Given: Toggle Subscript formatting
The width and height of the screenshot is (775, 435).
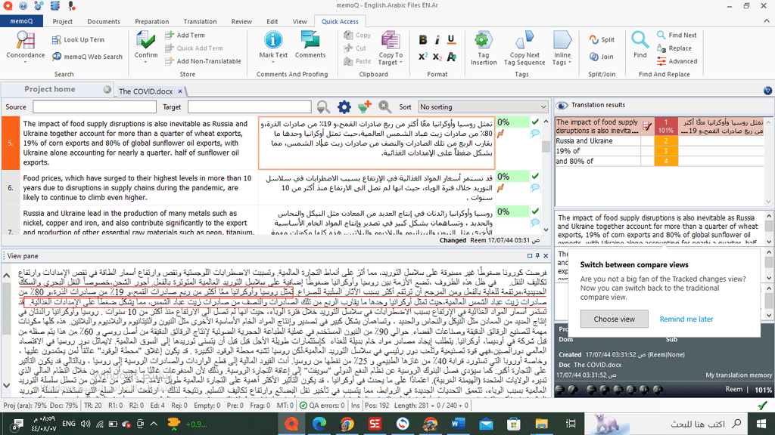Looking at the screenshot, I should pyautogui.click(x=437, y=57).
